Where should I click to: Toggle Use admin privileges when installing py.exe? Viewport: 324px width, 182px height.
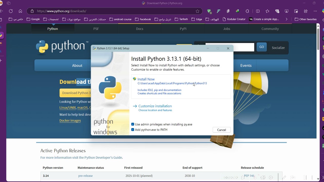coord(133,124)
